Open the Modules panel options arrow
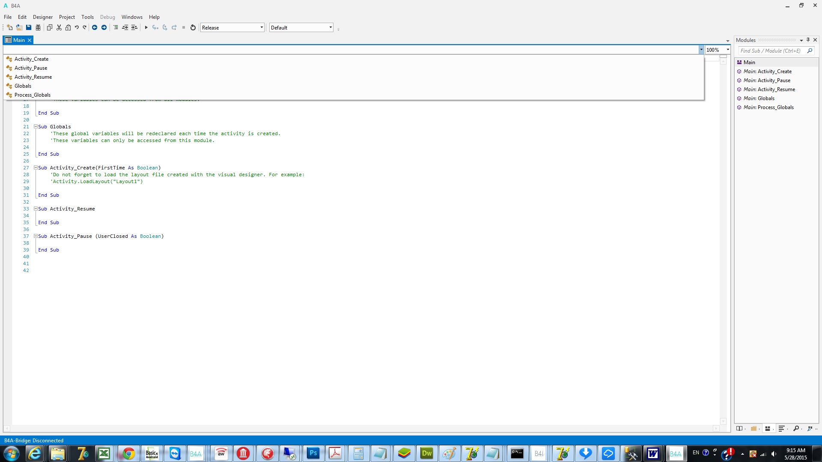The height and width of the screenshot is (462, 822). pos(801,40)
